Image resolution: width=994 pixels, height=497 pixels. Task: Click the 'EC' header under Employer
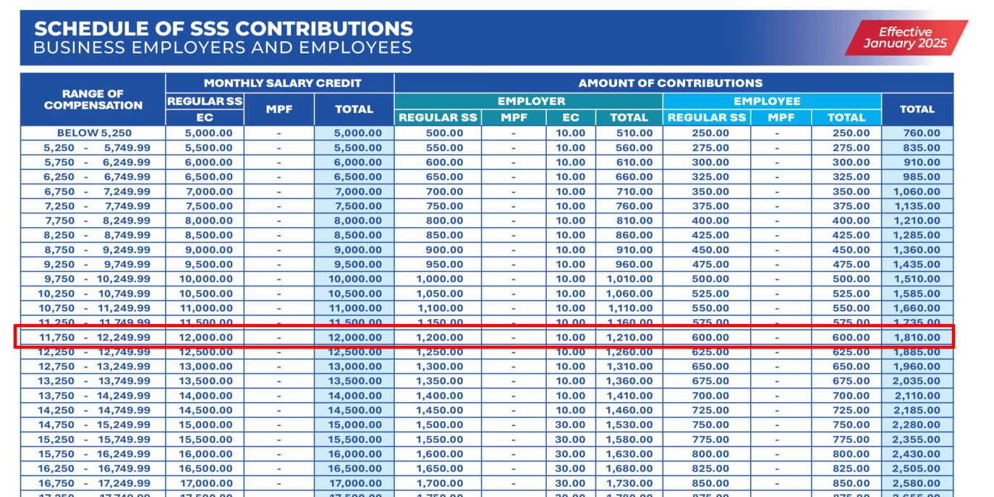tap(571, 117)
